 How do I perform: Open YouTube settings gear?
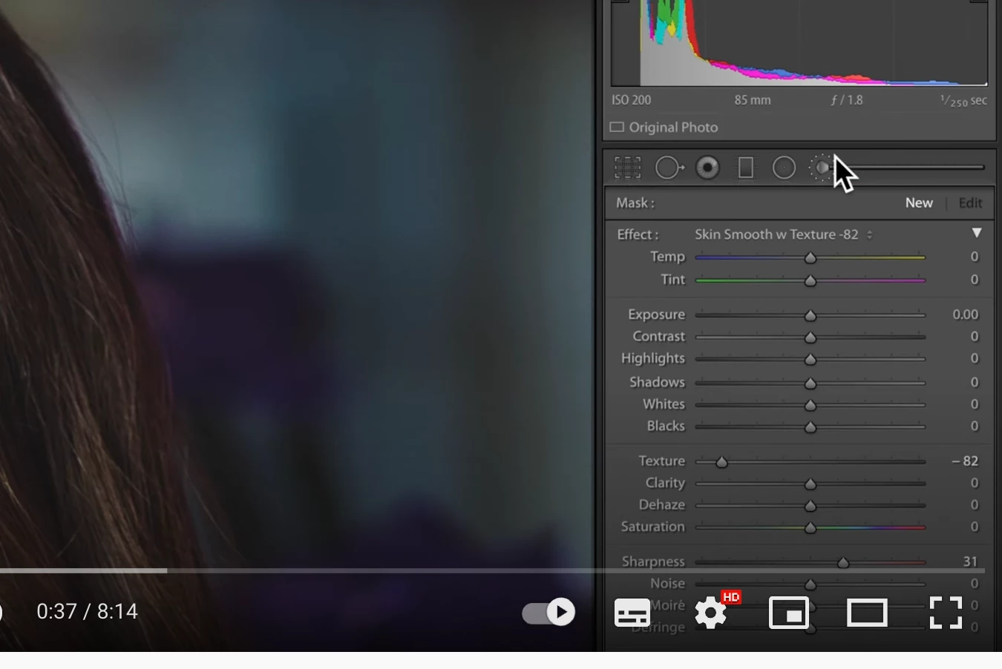coord(711,613)
